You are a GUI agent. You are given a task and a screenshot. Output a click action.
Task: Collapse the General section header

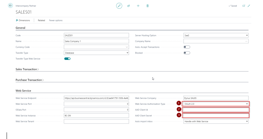[20, 28]
